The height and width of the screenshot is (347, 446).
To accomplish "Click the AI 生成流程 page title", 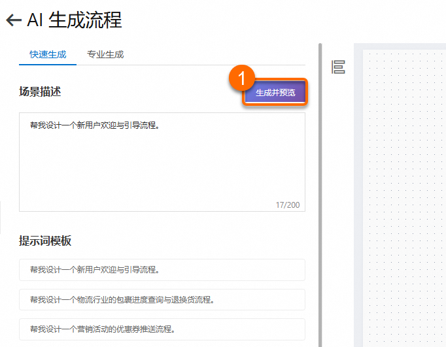I will (x=75, y=20).
